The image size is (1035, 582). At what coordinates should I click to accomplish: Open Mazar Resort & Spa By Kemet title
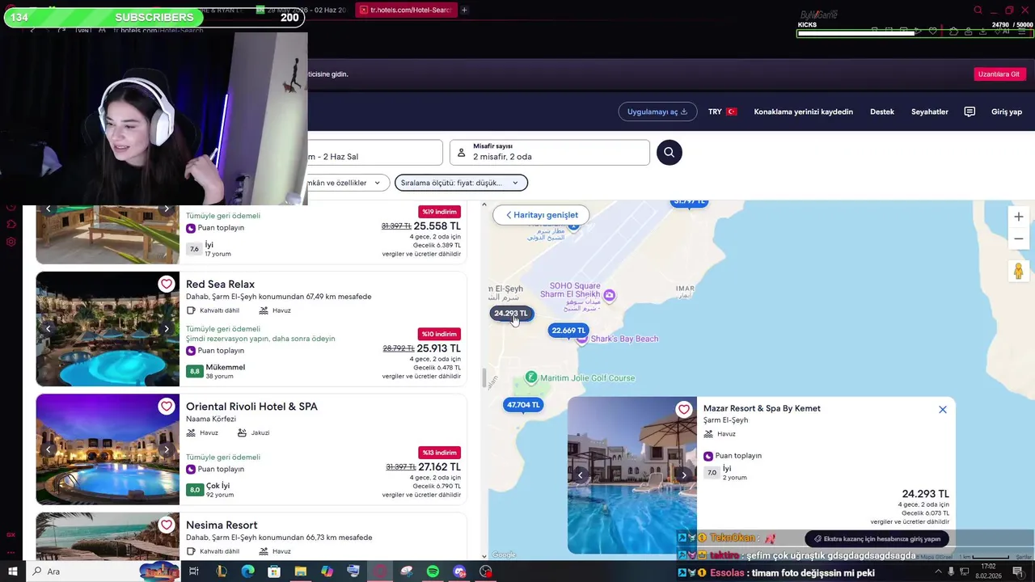pos(762,408)
